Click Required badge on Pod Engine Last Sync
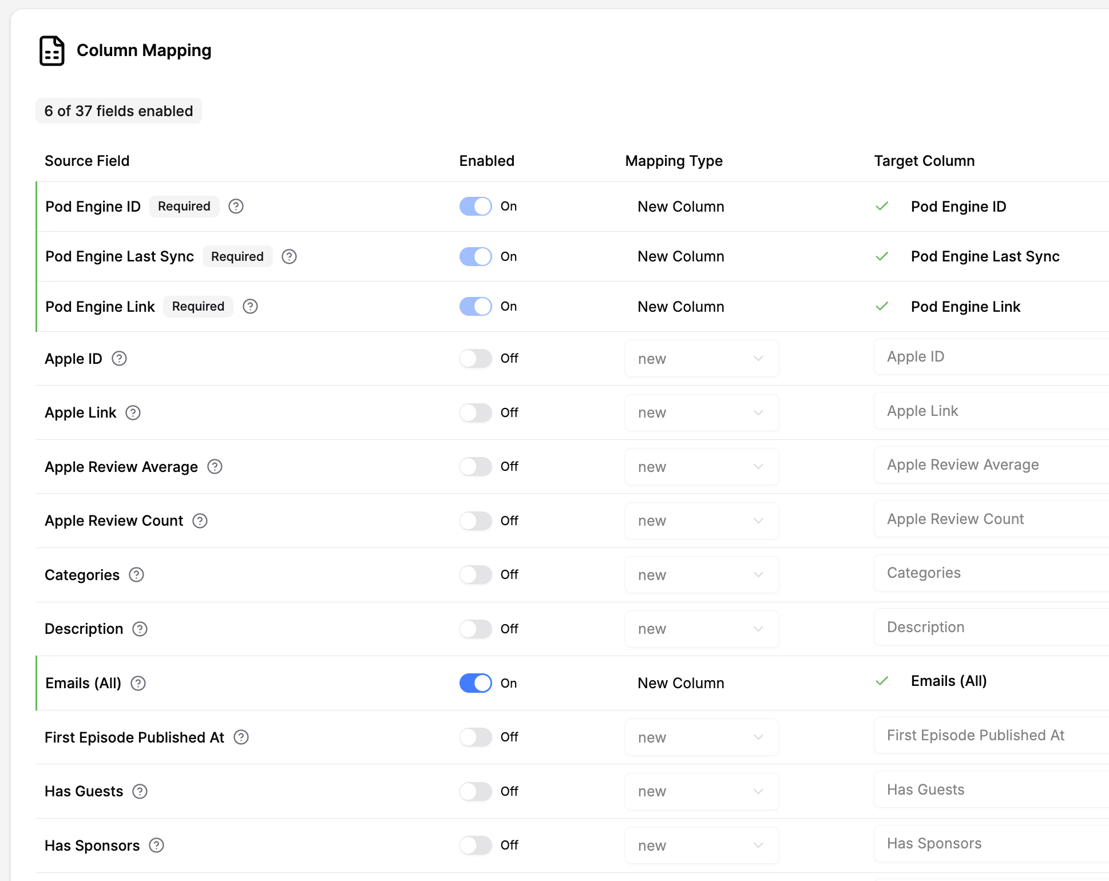 [237, 256]
